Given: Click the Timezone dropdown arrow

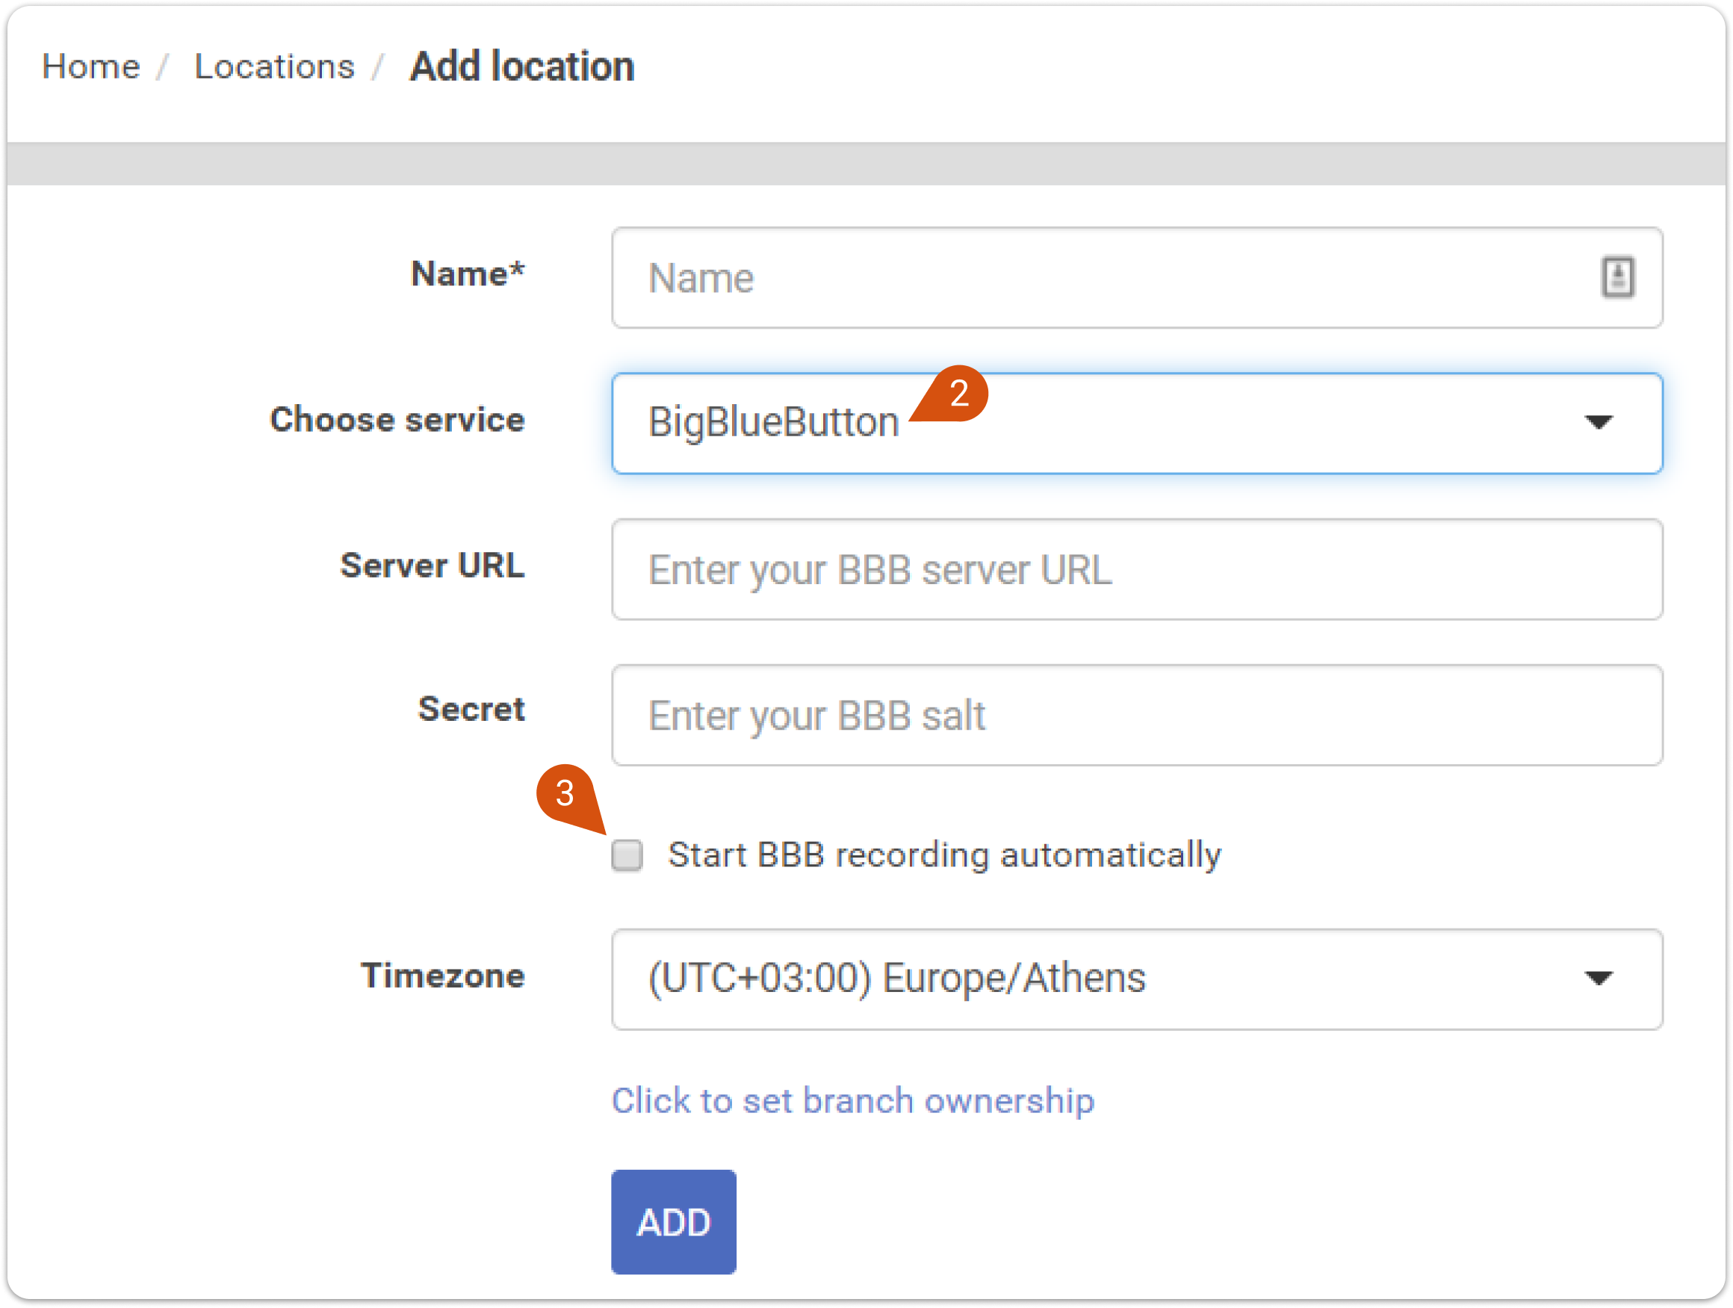Looking at the screenshot, I should pyautogui.click(x=1599, y=978).
